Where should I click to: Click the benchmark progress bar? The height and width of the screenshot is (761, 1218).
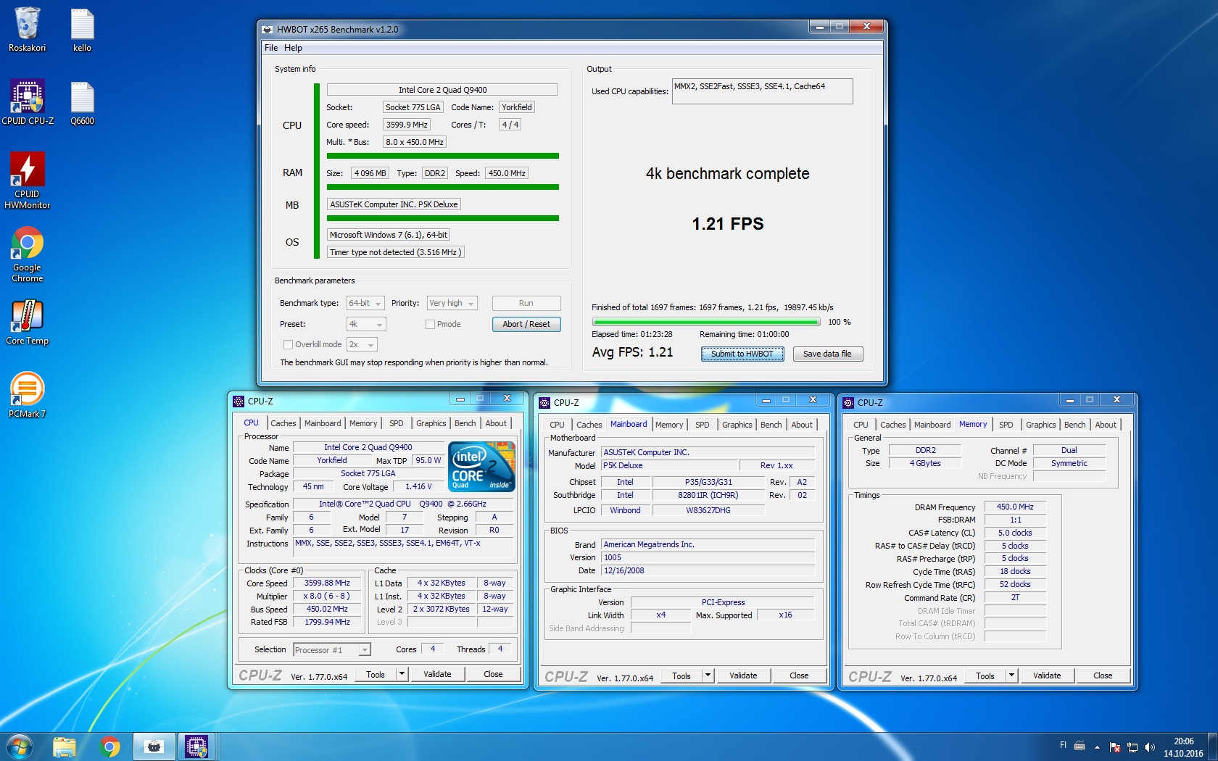pos(705,322)
